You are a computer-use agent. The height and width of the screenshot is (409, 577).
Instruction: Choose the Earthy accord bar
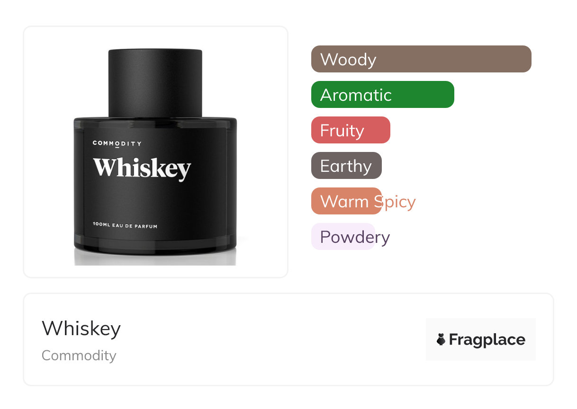[346, 166]
